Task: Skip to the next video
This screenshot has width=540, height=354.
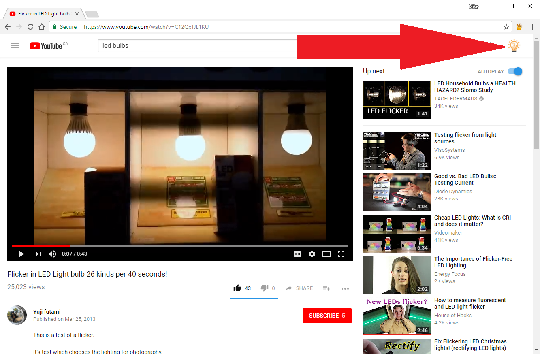Action: coord(38,254)
